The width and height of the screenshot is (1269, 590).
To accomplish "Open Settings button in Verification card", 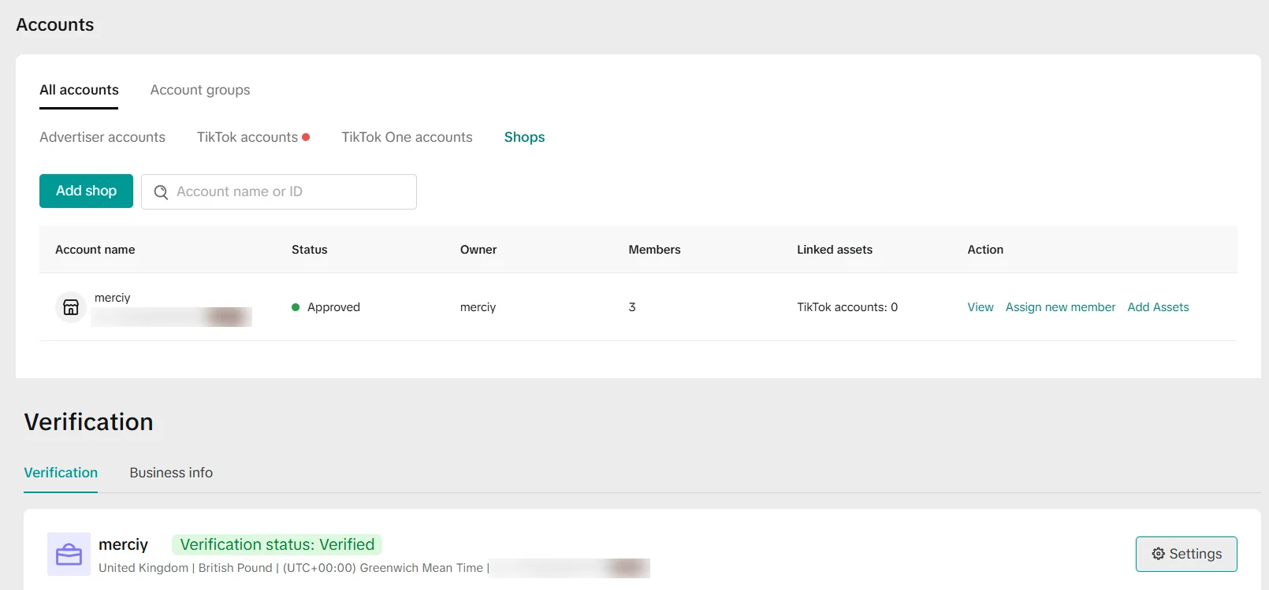I will point(1186,554).
